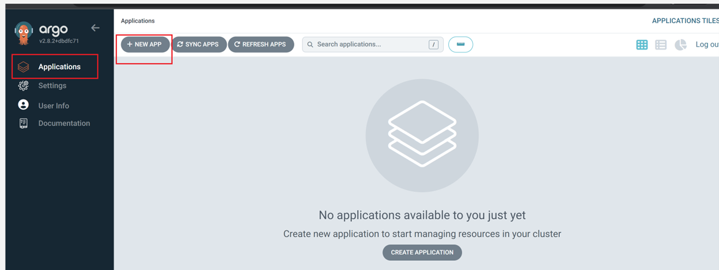This screenshot has width=719, height=270.
Task: Select the Applications breadcrumb at top
Action: [x=138, y=21]
